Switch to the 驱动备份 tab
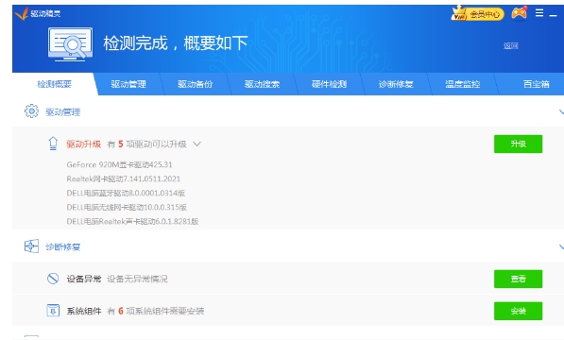The height and width of the screenshot is (340, 564). [x=195, y=84]
